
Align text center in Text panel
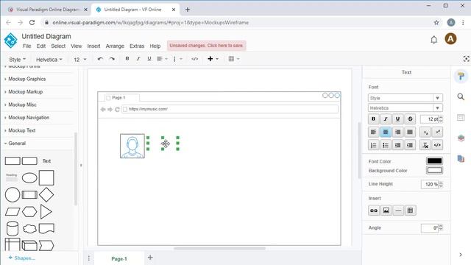point(386,132)
